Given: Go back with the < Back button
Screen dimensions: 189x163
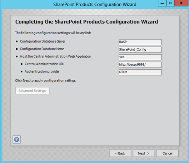Looking at the screenshot, I should point(120,153).
